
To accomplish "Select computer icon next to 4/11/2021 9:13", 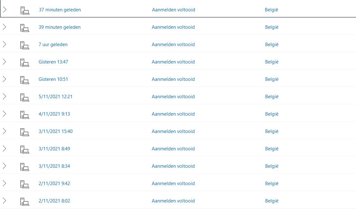I will coord(24,114).
